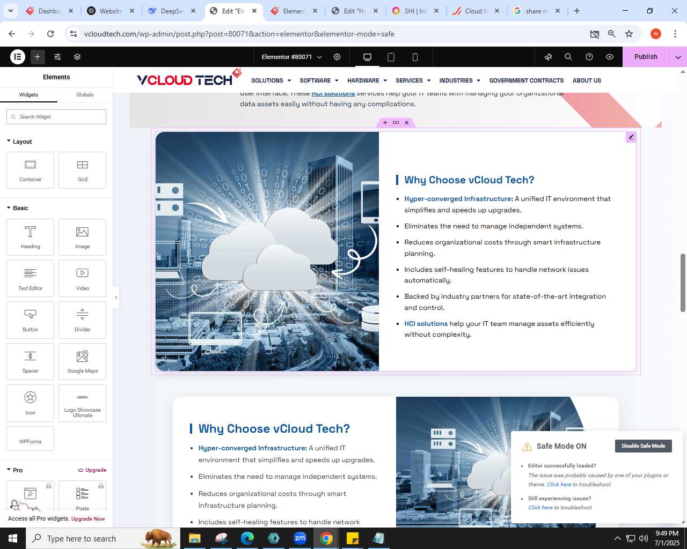This screenshot has width=687, height=549.
Task: Preview changes with the eye icon
Action: [x=610, y=57]
